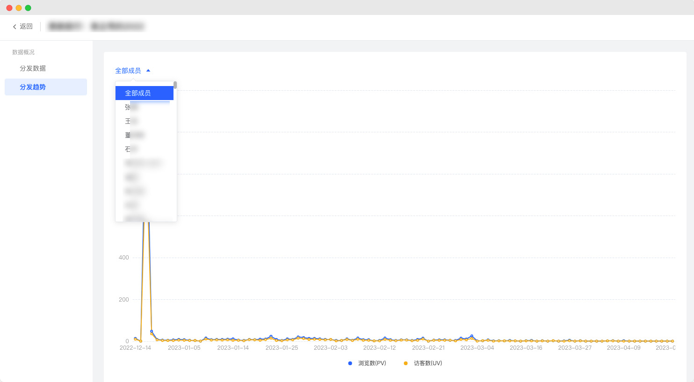Open 分发数据 in the sidebar
The image size is (694, 382).
[33, 68]
